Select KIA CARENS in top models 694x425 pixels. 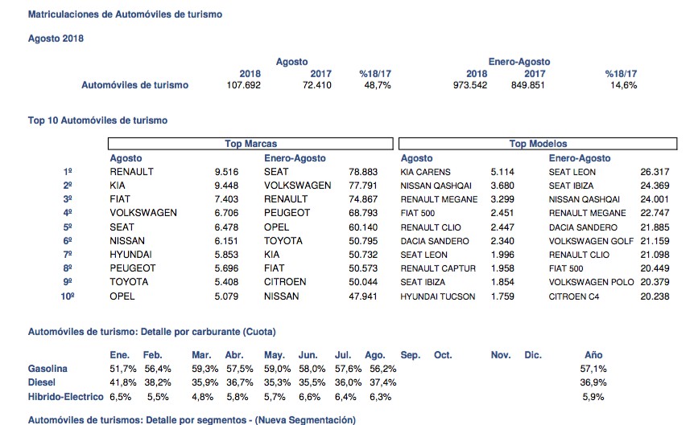point(426,172)
